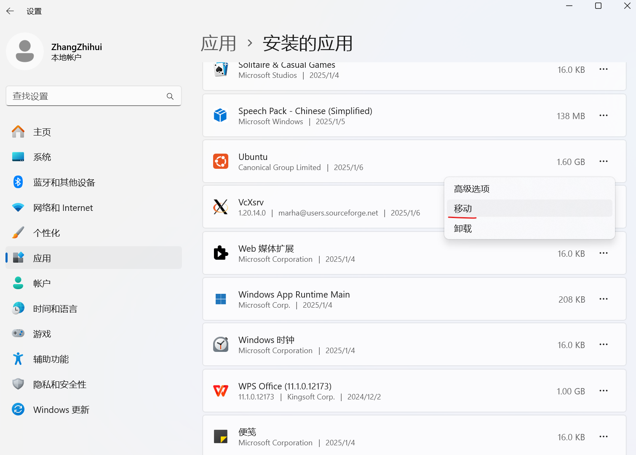Screen dimensions: 636x455
Task: Click the Web 媒体扩展 puzzle icon
Action: (221, 253)
